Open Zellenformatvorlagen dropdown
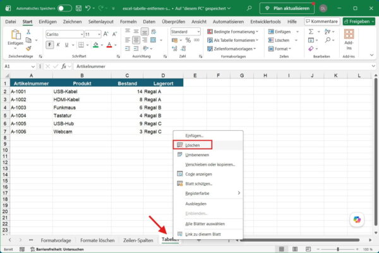This screenshot has height=253, width=379. coord(232,49)
